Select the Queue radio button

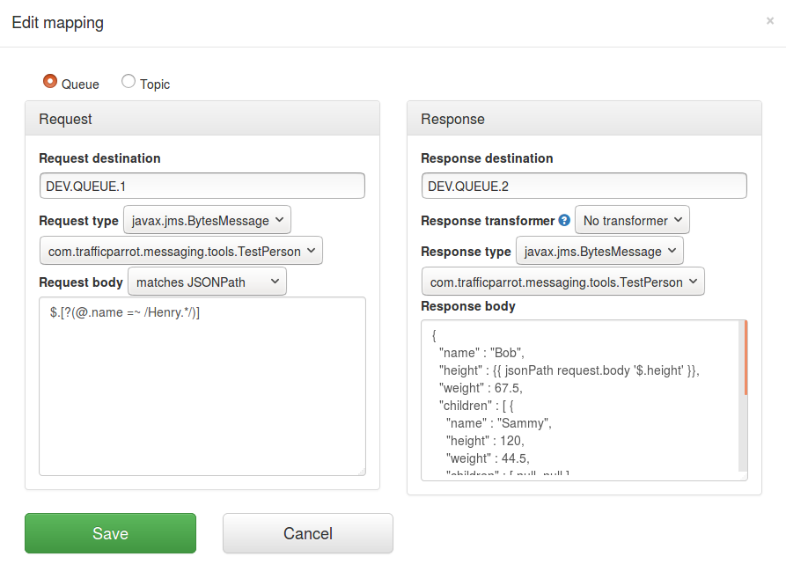[x=50, y=81]
